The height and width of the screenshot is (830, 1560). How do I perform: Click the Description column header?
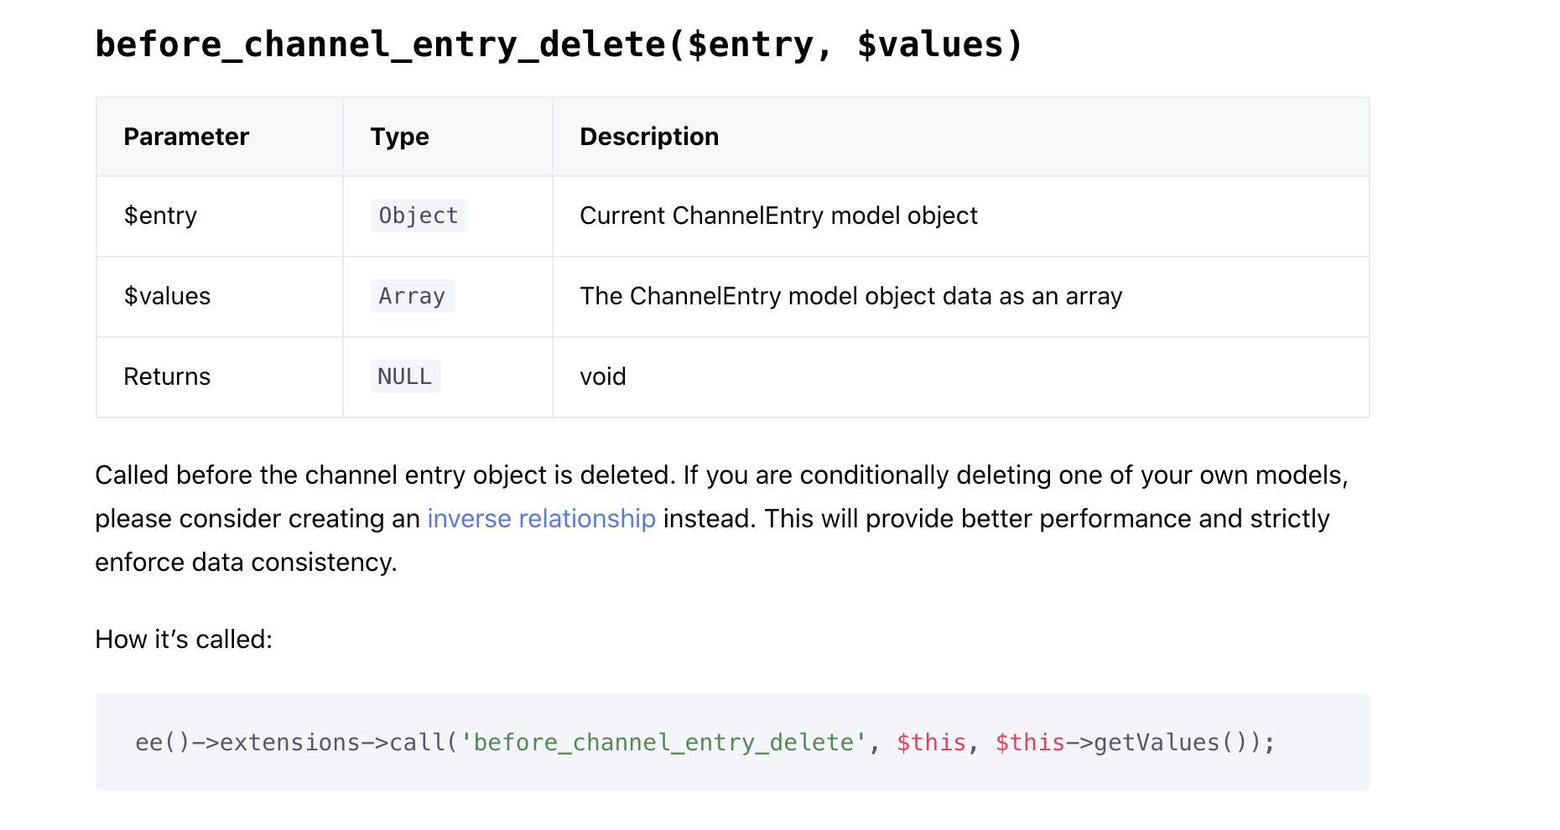(x=648, y=136)
